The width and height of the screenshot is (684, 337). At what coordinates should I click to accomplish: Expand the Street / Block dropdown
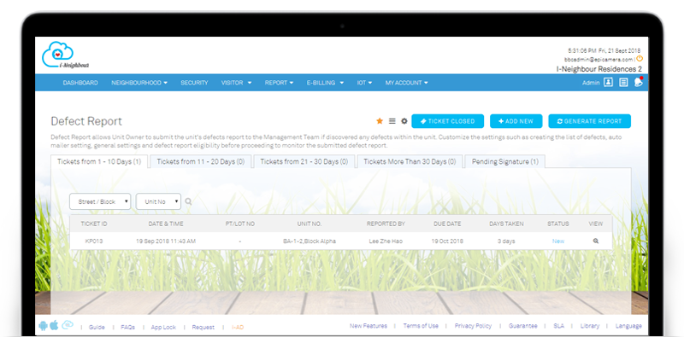tap(100, 201)
